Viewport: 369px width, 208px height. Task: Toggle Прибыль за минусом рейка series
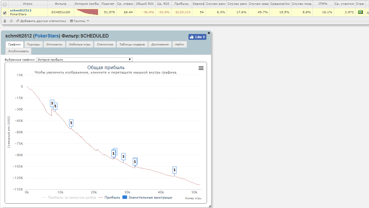(x=69, y=197)
